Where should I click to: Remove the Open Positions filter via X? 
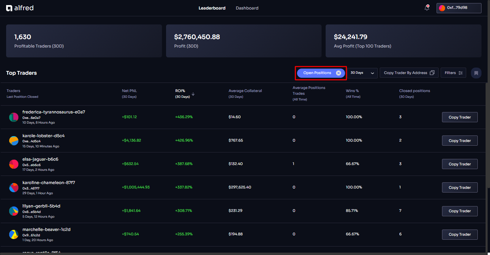click(338, 73)
